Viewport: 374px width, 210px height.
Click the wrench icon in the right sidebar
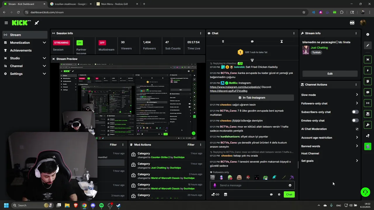tap(368, 125)
